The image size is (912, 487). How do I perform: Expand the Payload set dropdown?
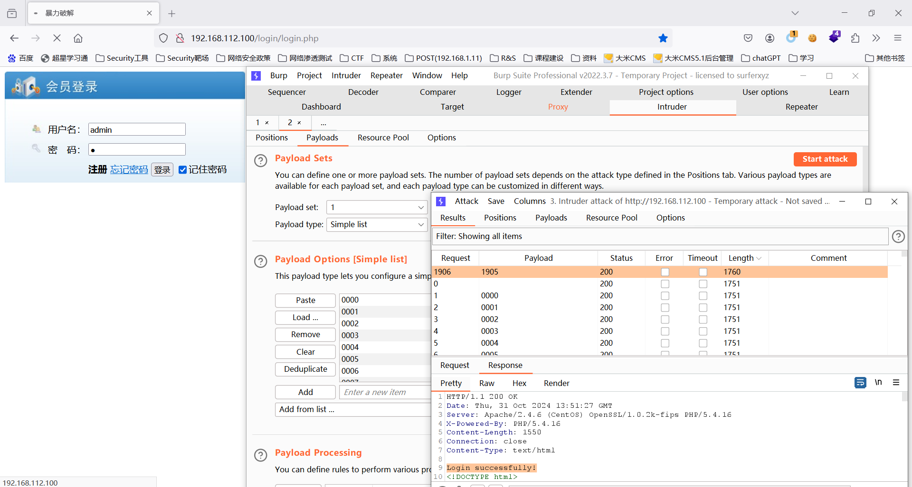[377, 207]
